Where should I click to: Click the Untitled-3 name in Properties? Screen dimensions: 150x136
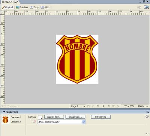point(16,122)
